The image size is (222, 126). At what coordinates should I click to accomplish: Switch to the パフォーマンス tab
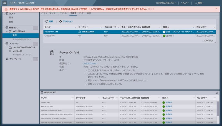48,13
